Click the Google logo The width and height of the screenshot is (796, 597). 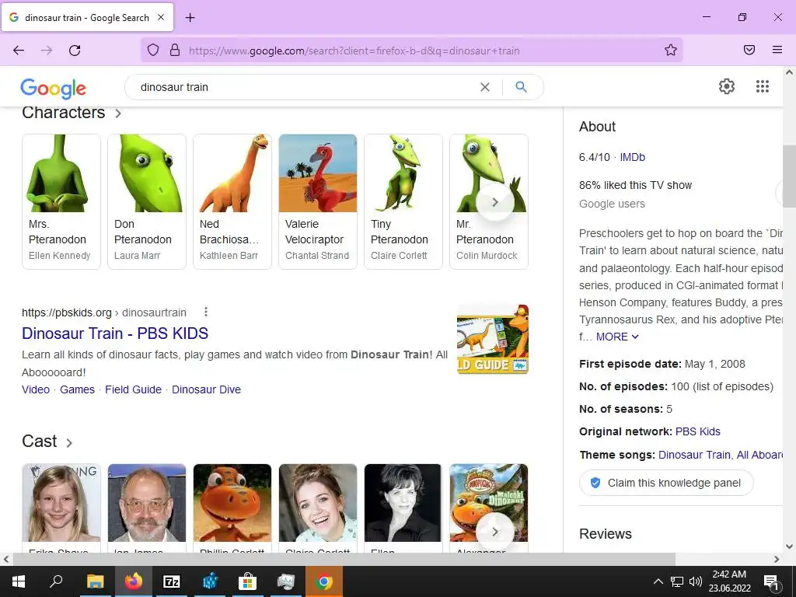(54, 89)
